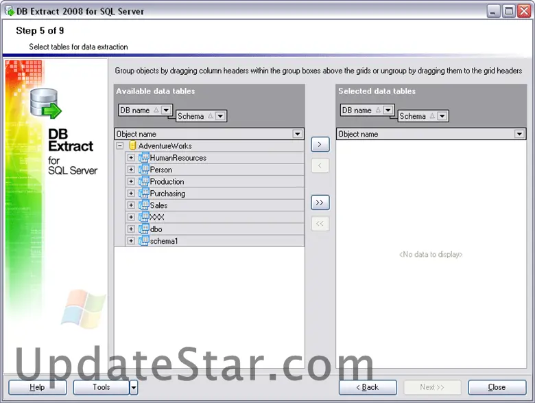Image resolution: width=535 pixels, height=403 pixels.
Task: Click the Close button at bottom right
Action: pos(497,387)
